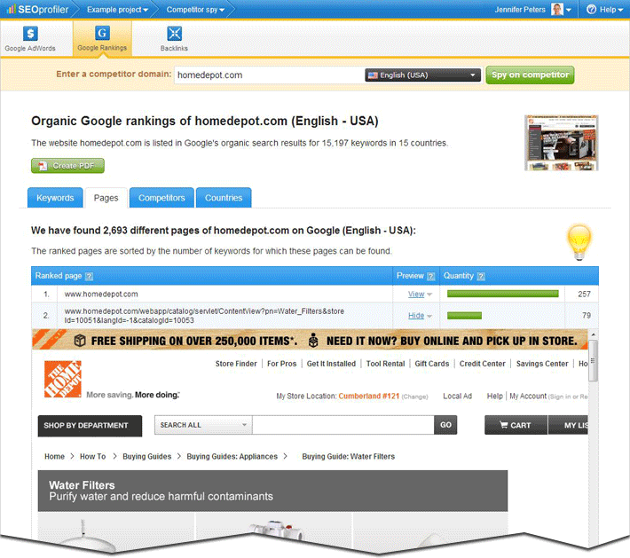Click the free shipping banner in preview
This screenshot has height=558, width=630.
(310, 340)
